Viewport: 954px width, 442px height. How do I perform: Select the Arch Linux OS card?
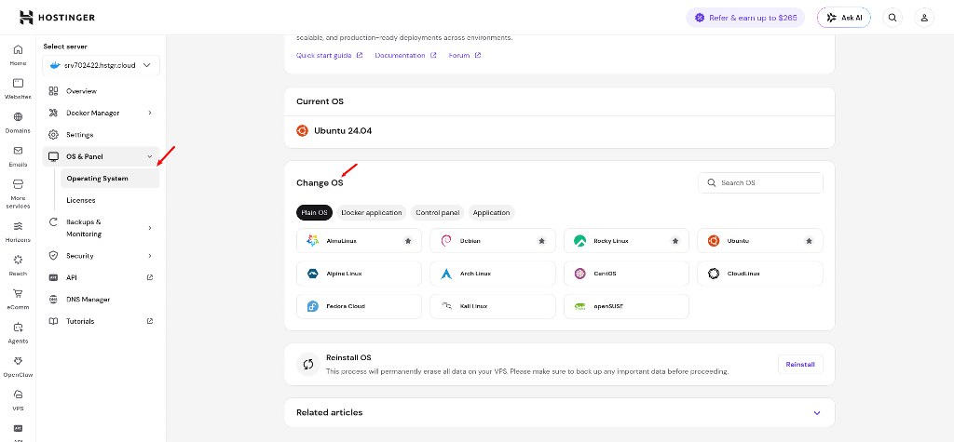pyautogui.click(x=493, y=274)
